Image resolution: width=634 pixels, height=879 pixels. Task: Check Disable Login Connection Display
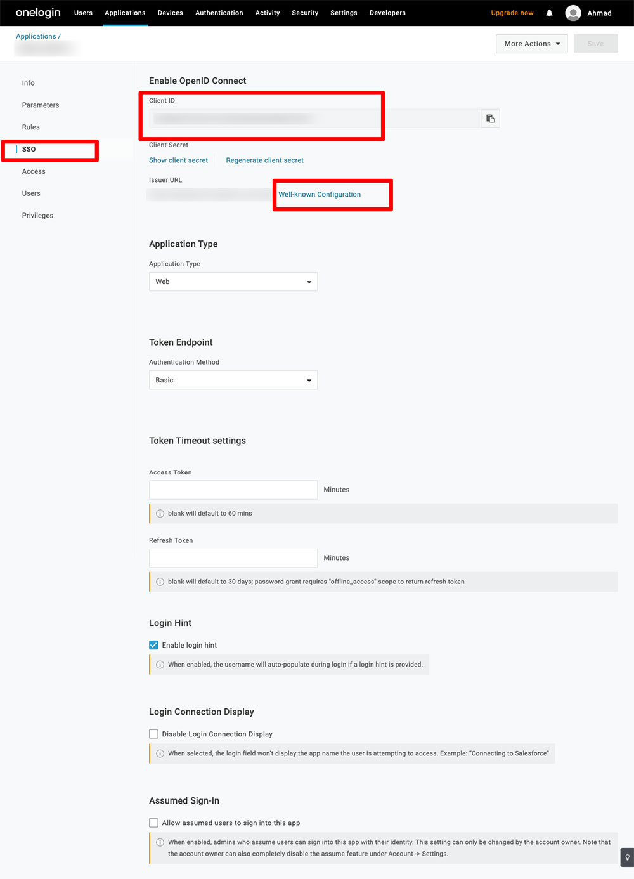153,734
